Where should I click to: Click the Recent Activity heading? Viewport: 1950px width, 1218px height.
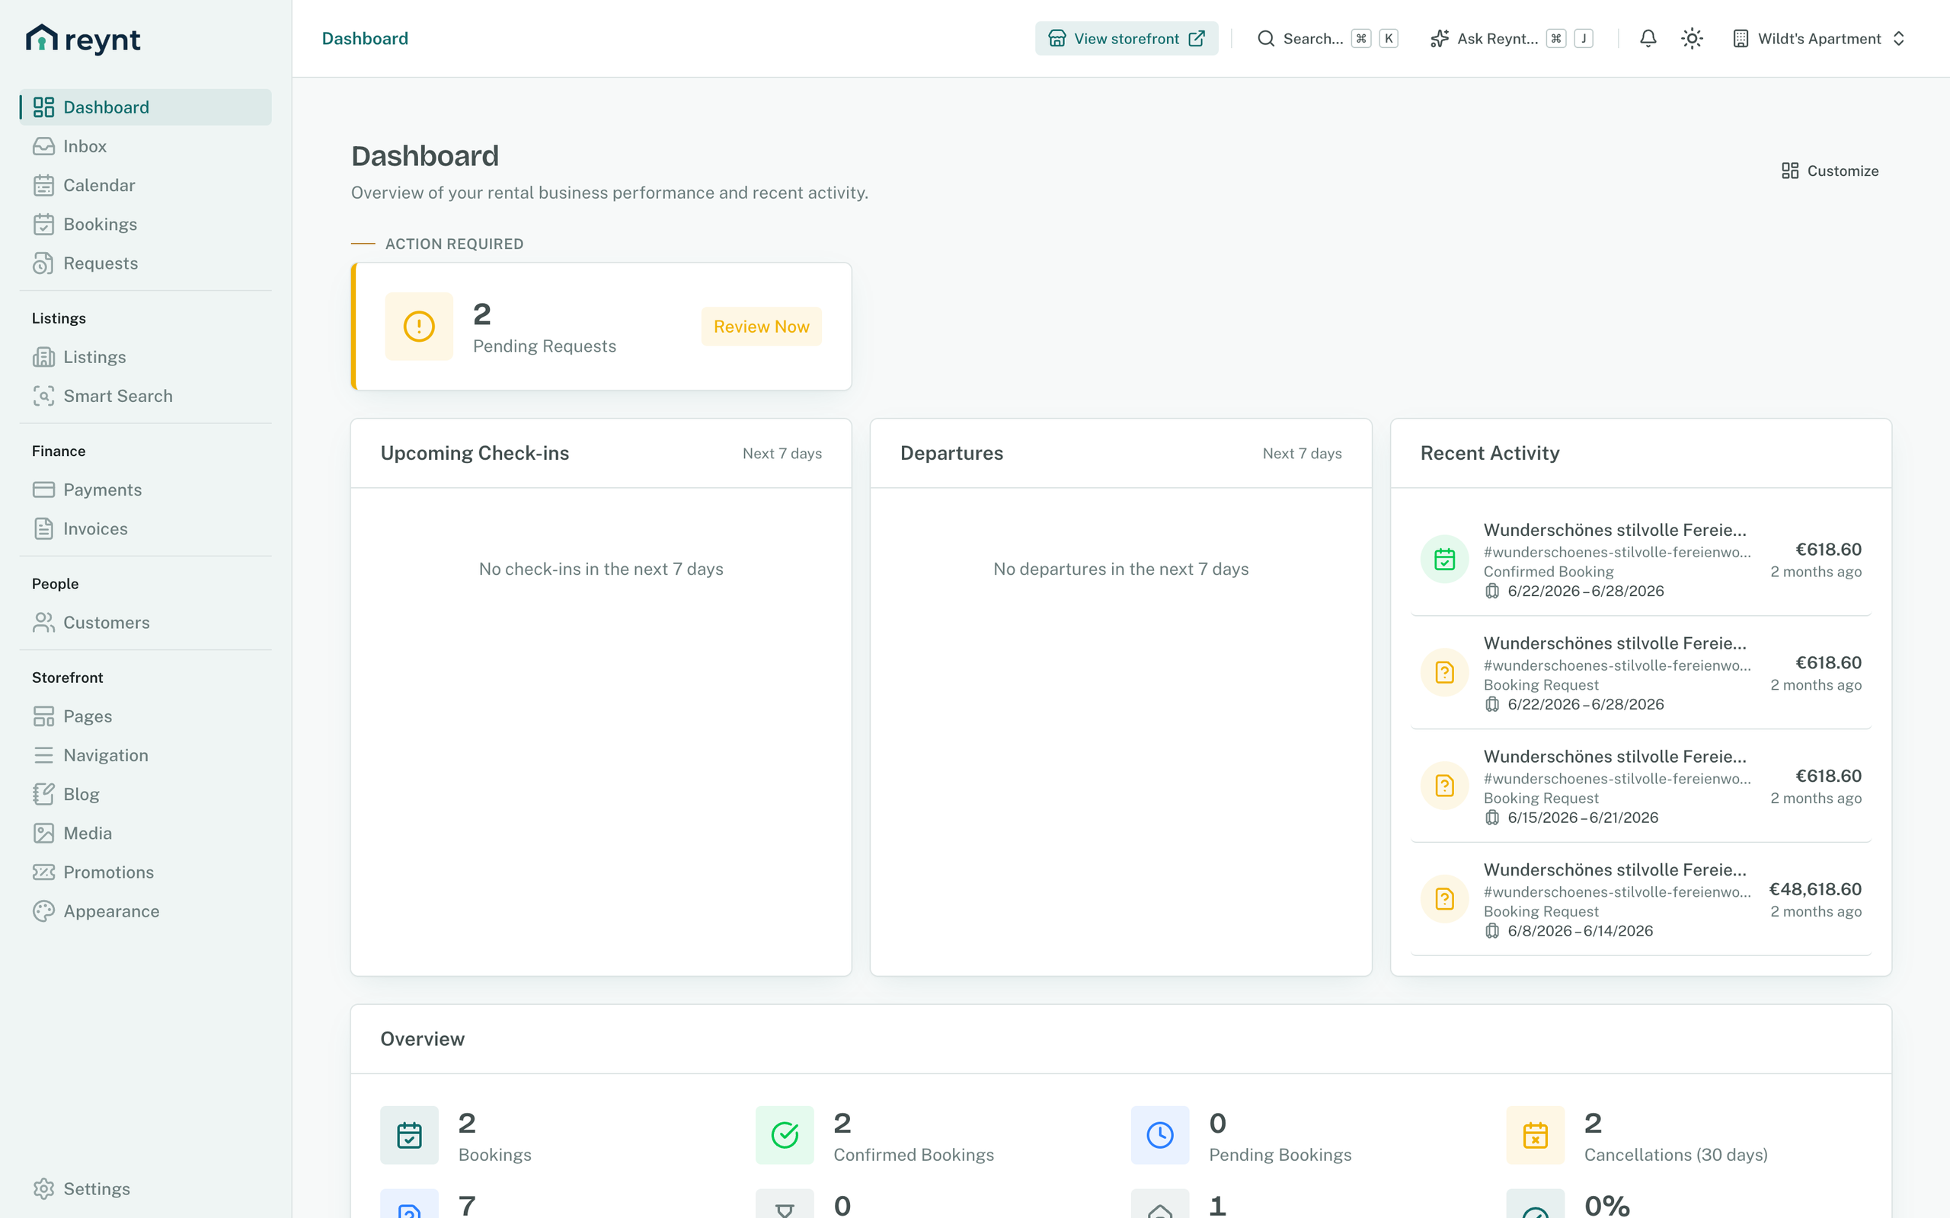point(1490,454)
